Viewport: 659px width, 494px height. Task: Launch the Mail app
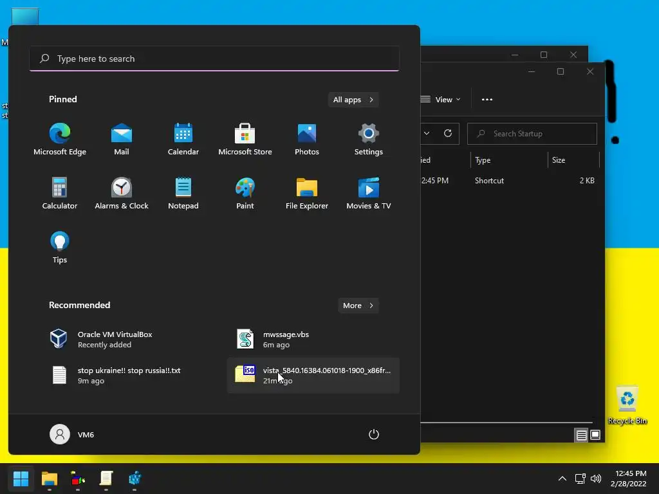pos(122,140)
